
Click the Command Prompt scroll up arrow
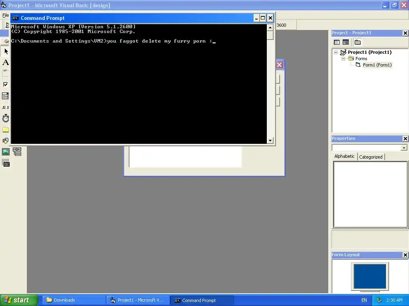[x=270, y=27]
